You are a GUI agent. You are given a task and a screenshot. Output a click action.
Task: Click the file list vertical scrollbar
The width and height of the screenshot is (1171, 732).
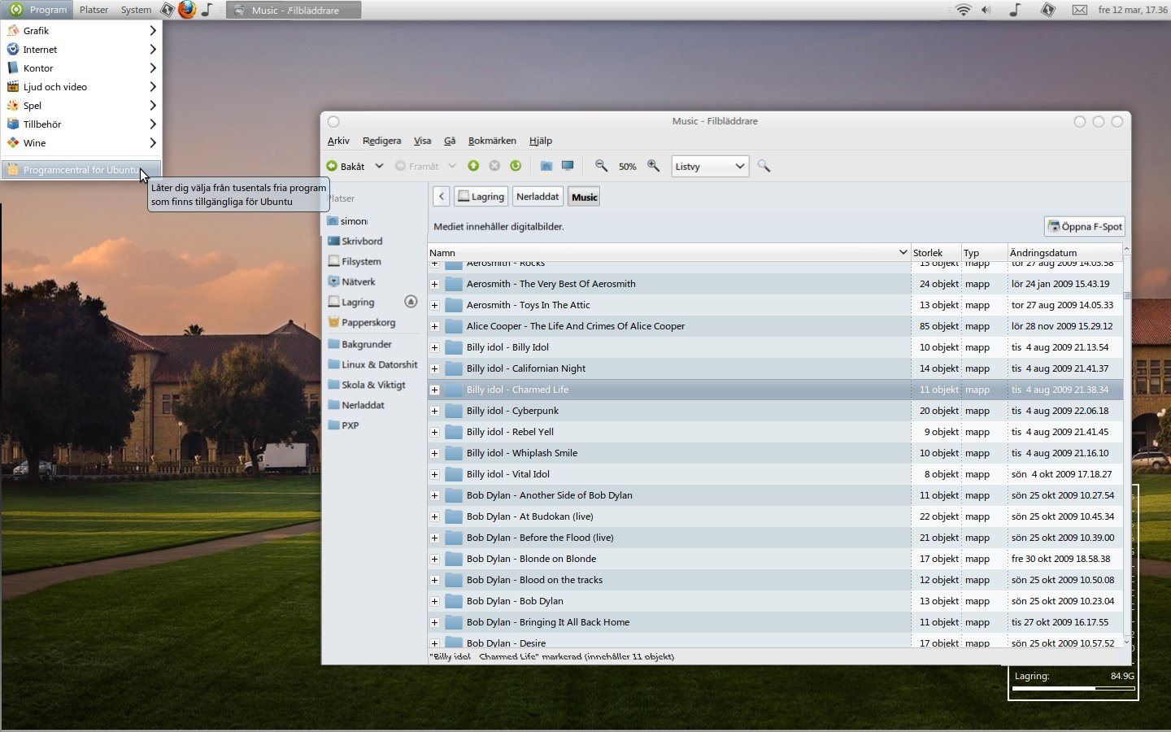(x=1127, y=445)
